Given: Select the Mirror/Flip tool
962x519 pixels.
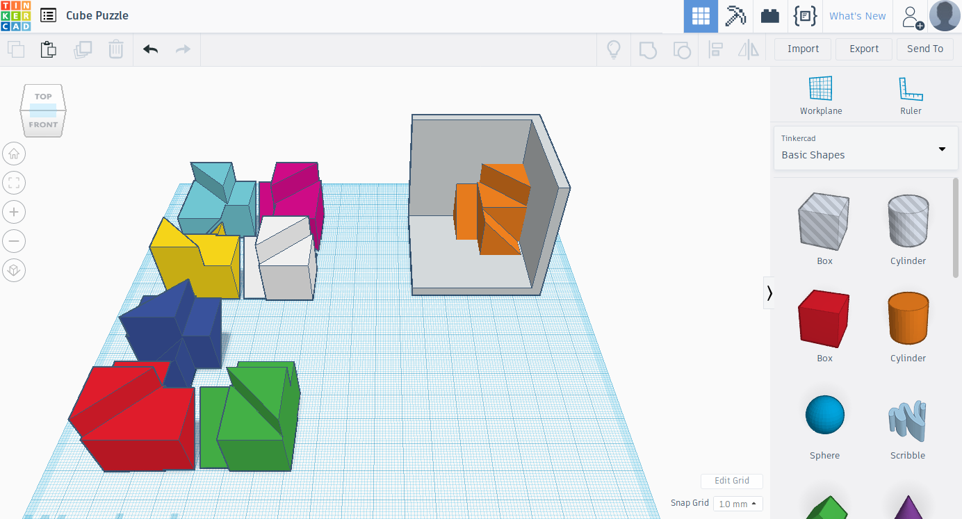Looking at the screenshot, I should point(749,49).
